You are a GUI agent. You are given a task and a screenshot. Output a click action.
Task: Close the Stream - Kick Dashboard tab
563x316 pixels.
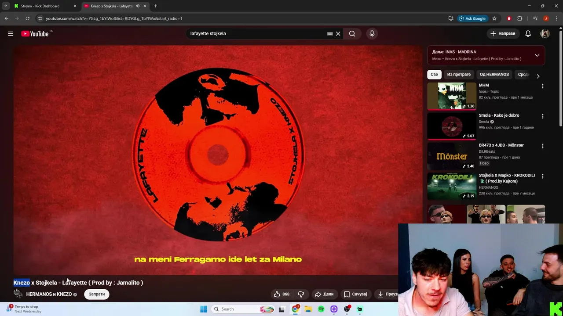tap(75, 6)
